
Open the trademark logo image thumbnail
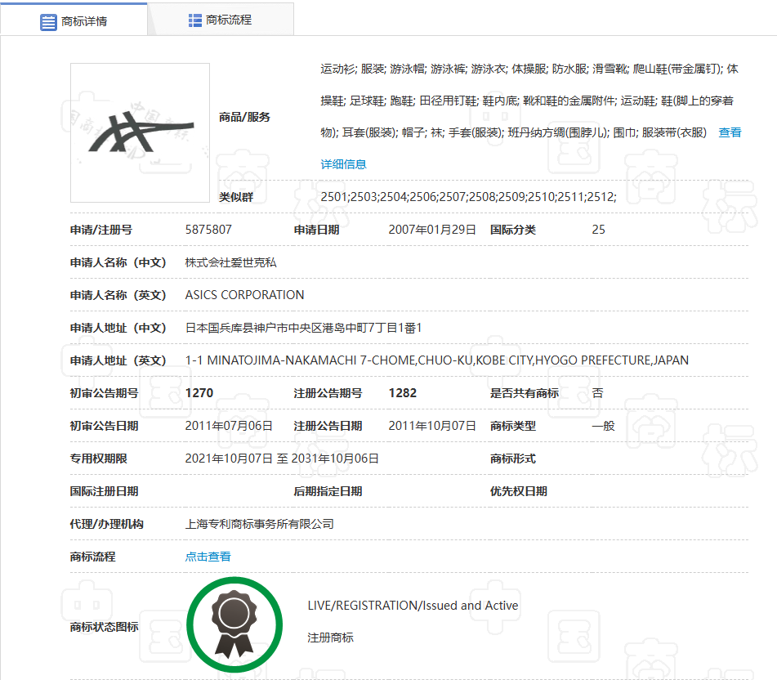point(140,132)
